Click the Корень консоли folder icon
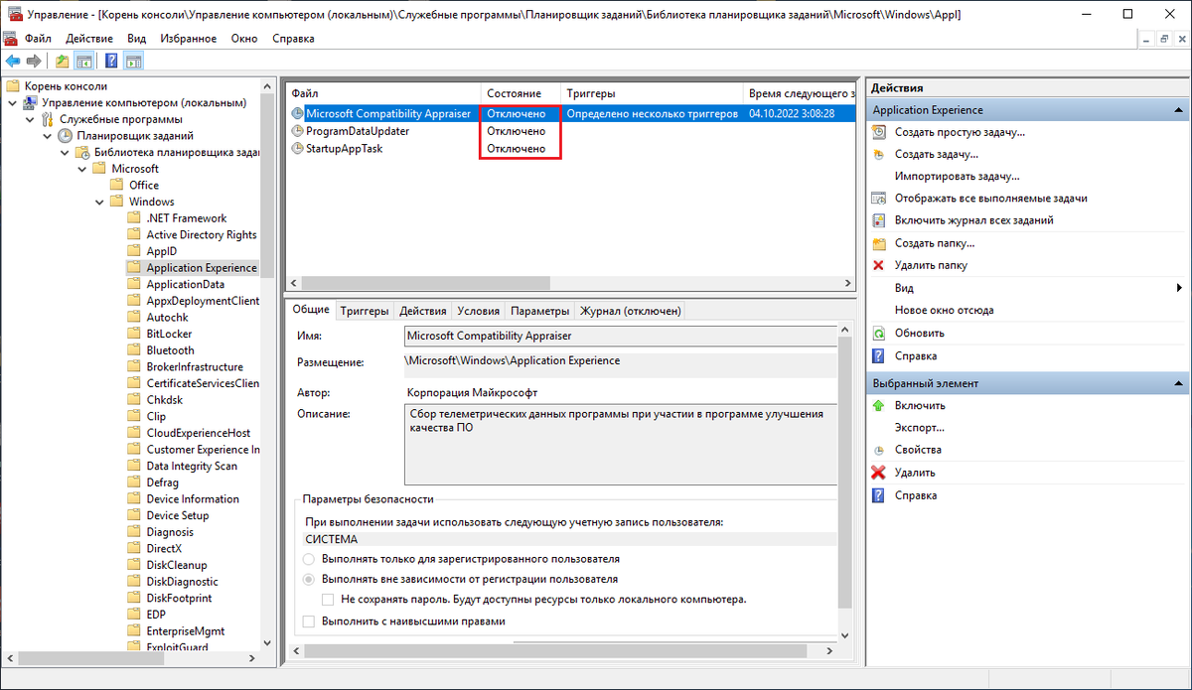Viewport: 1192px width, 690px height. [14, 86]
